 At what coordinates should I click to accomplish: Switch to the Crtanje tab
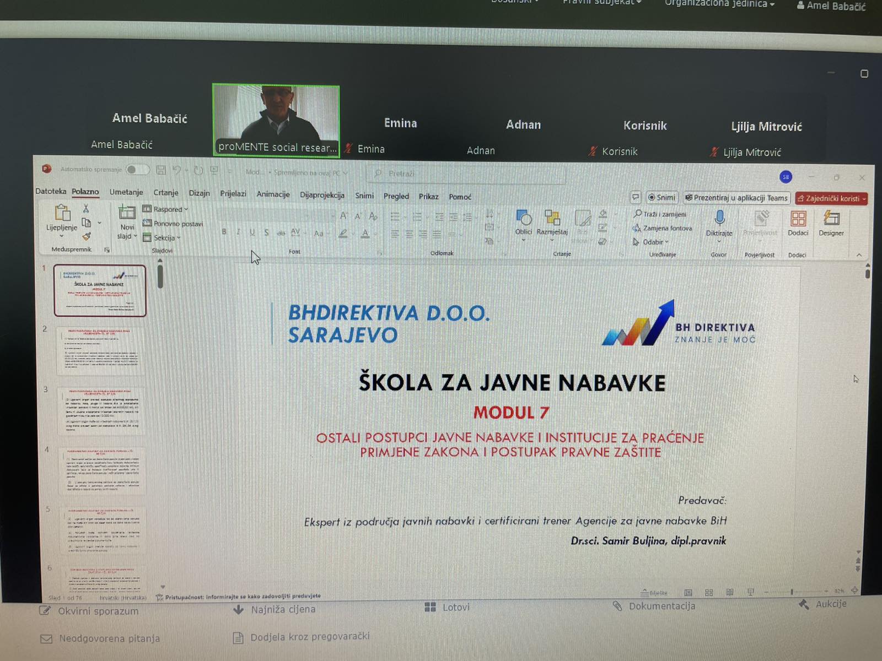[x=166, y=192]
